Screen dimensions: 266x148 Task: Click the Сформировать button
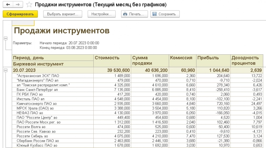[20, 14]
